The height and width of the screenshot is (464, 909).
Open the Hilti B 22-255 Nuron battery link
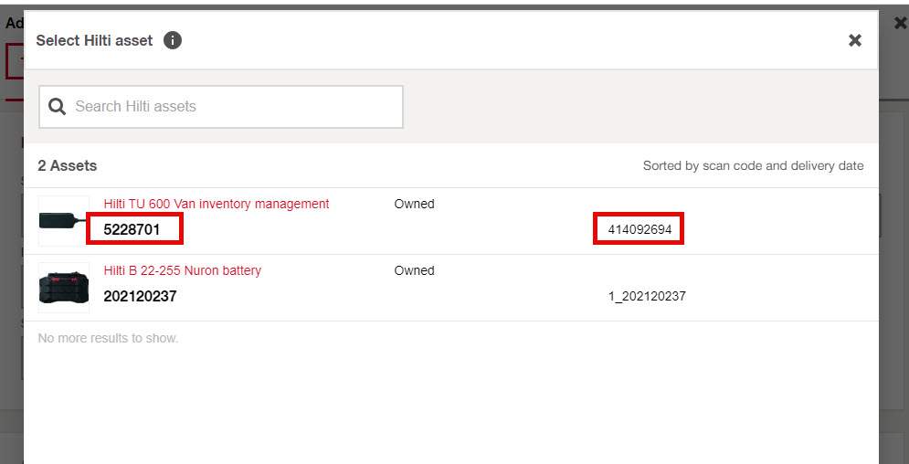[183, 270]
